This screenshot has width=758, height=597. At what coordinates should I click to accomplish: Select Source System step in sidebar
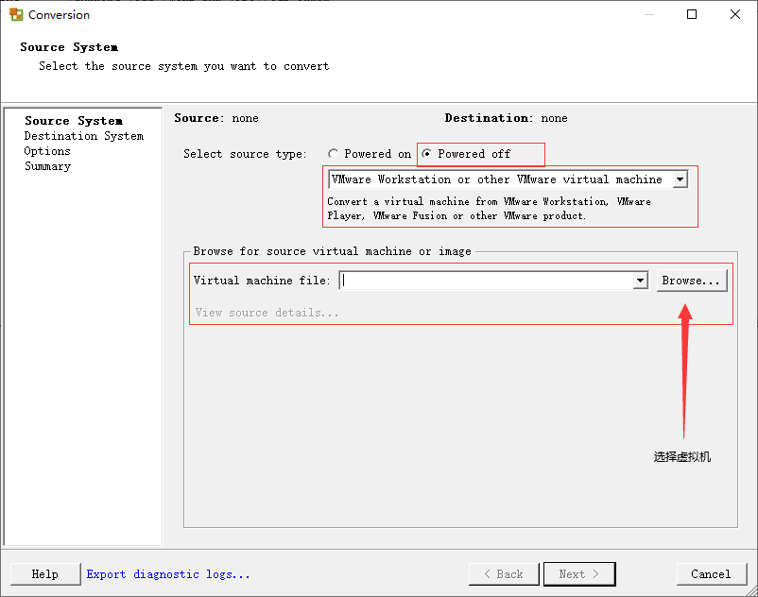74,121
